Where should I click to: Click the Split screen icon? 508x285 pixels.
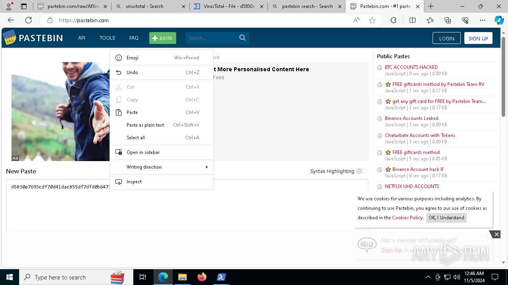pyautogui.click(x=412, y=20)
